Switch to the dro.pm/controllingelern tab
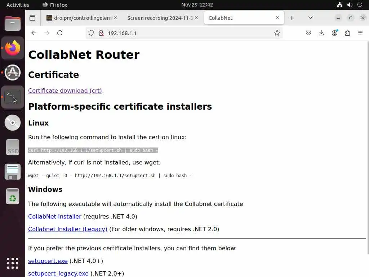The height and width of the screenshot is (277, 369). [x=82, y=18]
